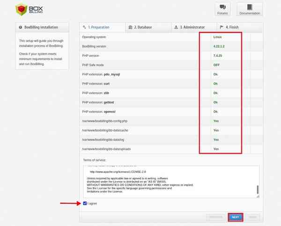Click the PHP version label

[x=90, y=56]
